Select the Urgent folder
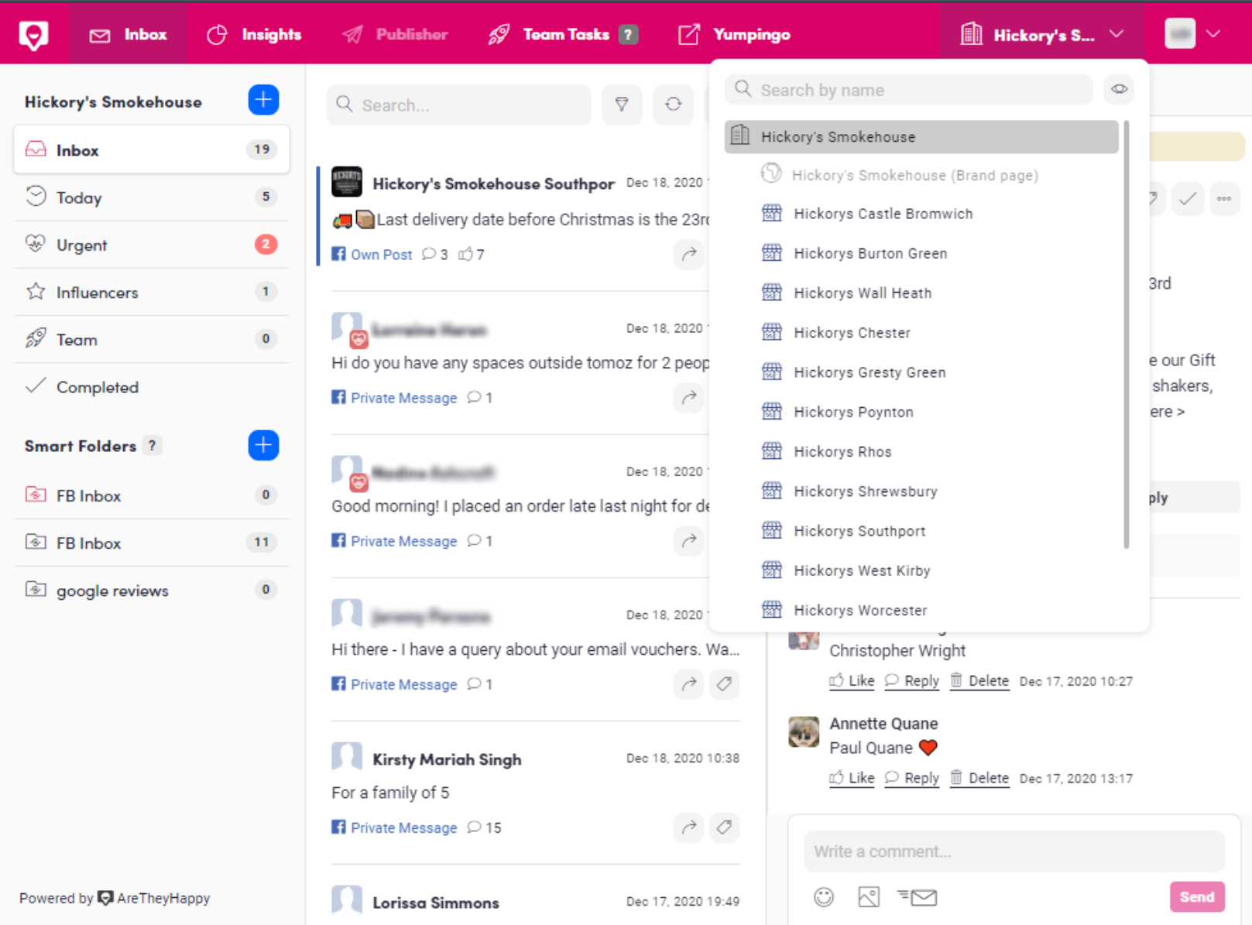 152,245
